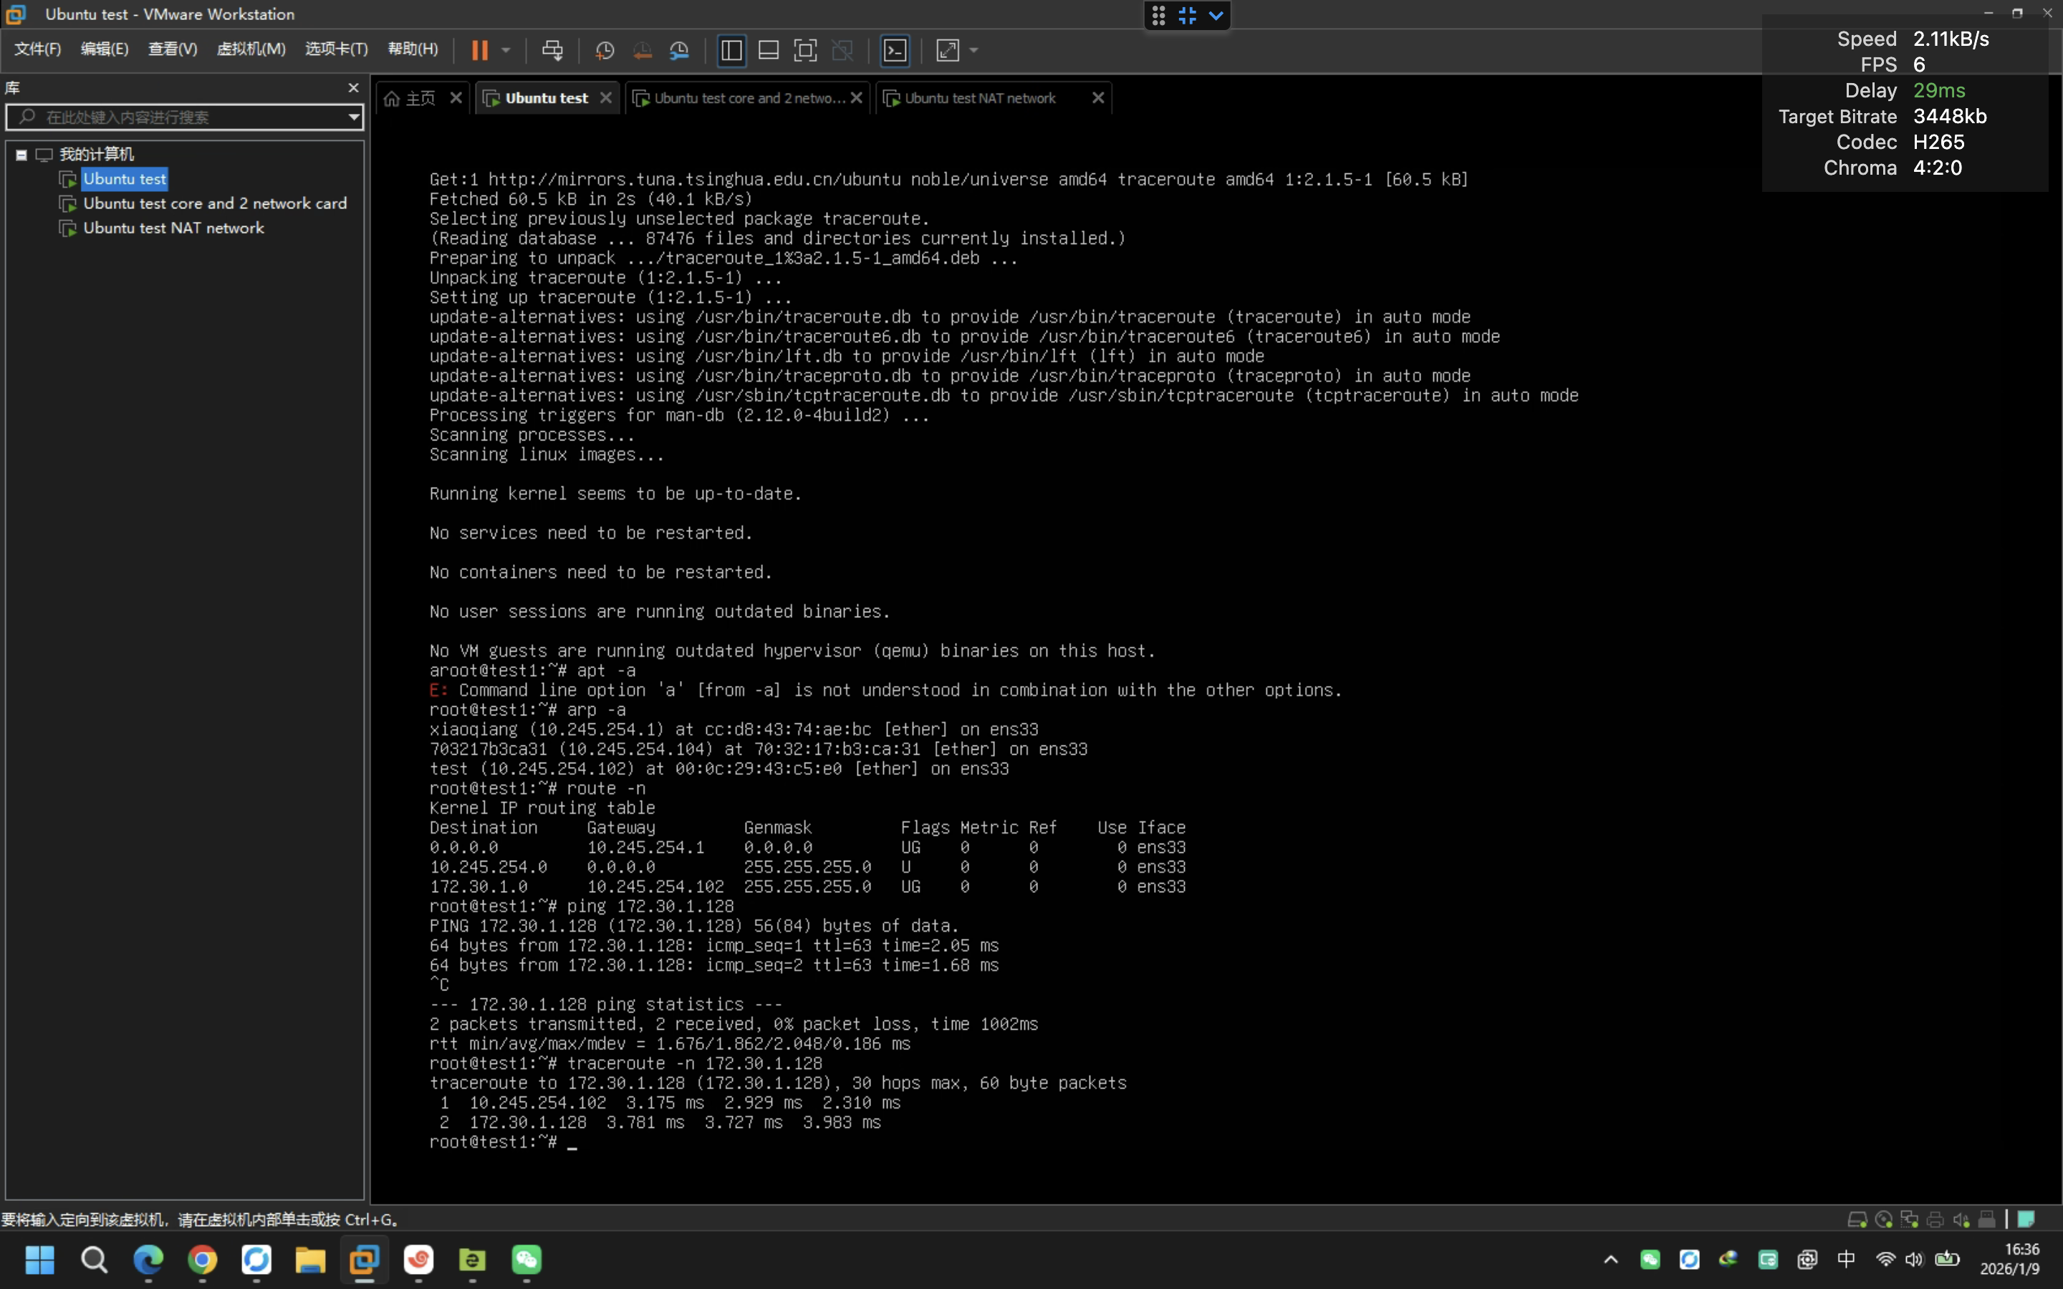Suspend the virtual machine
This screenshot has height=1289, width=2063.
[480, 50]
